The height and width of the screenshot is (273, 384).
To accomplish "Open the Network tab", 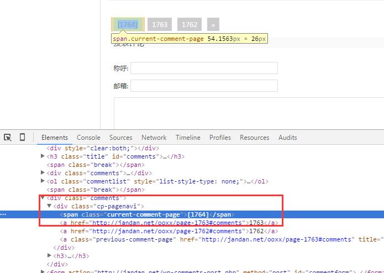I will click(x=154, y=138).
